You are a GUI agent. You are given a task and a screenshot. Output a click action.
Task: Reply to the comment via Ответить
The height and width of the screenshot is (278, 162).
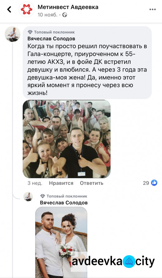91,183
